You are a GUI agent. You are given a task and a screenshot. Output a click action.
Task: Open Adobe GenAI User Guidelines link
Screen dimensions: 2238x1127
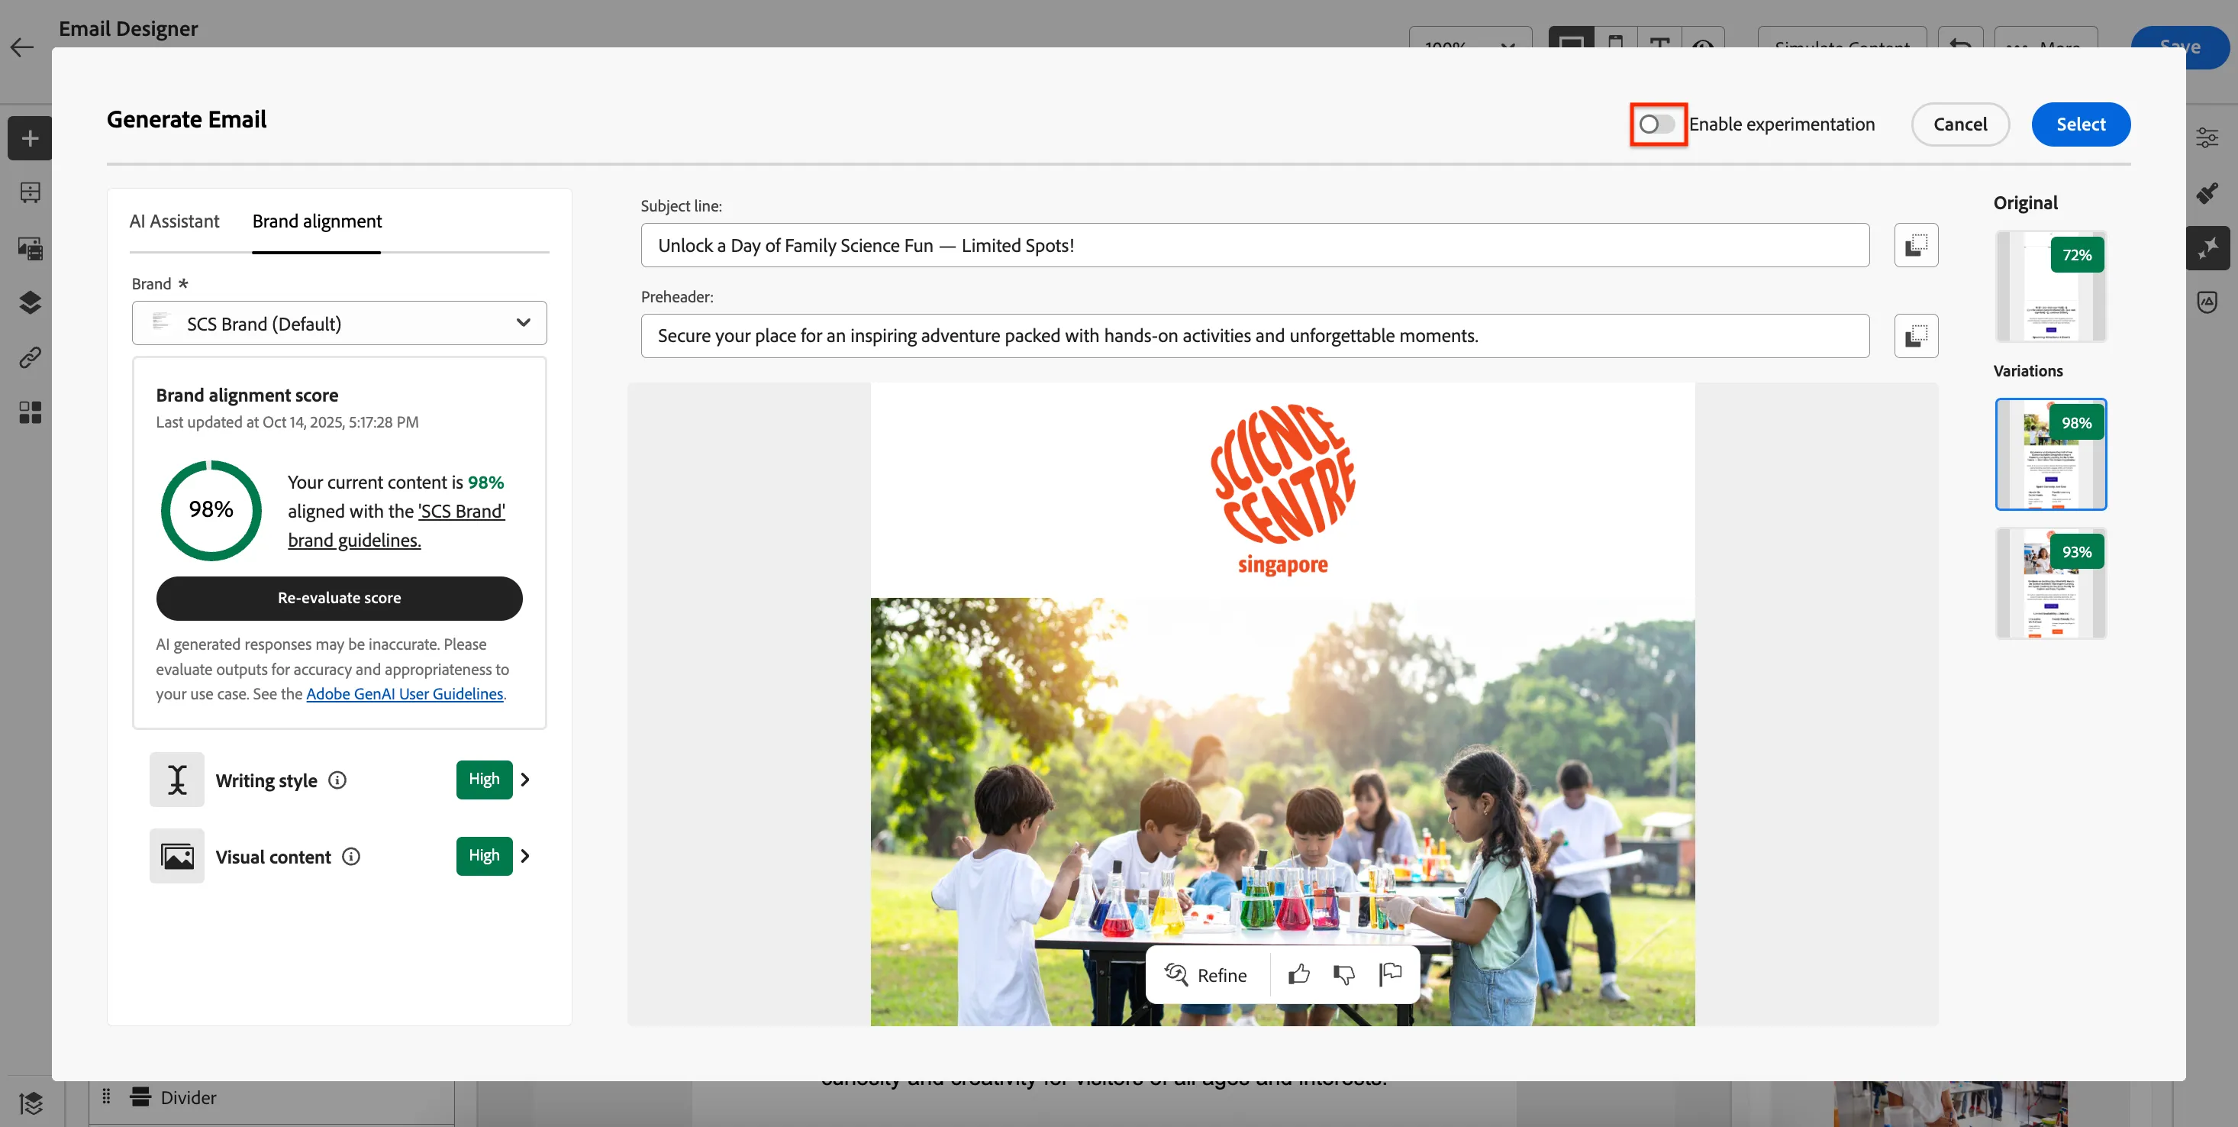(404, 693)
